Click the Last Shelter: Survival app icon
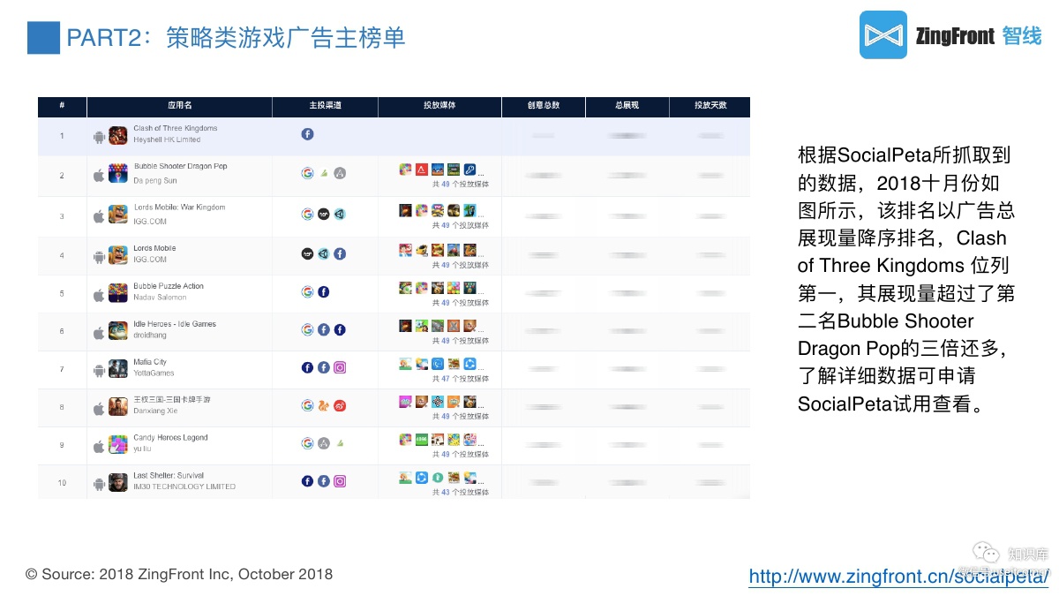Image resolution: width=1059 pixels, height=596 pixels. tap(118, 483)
